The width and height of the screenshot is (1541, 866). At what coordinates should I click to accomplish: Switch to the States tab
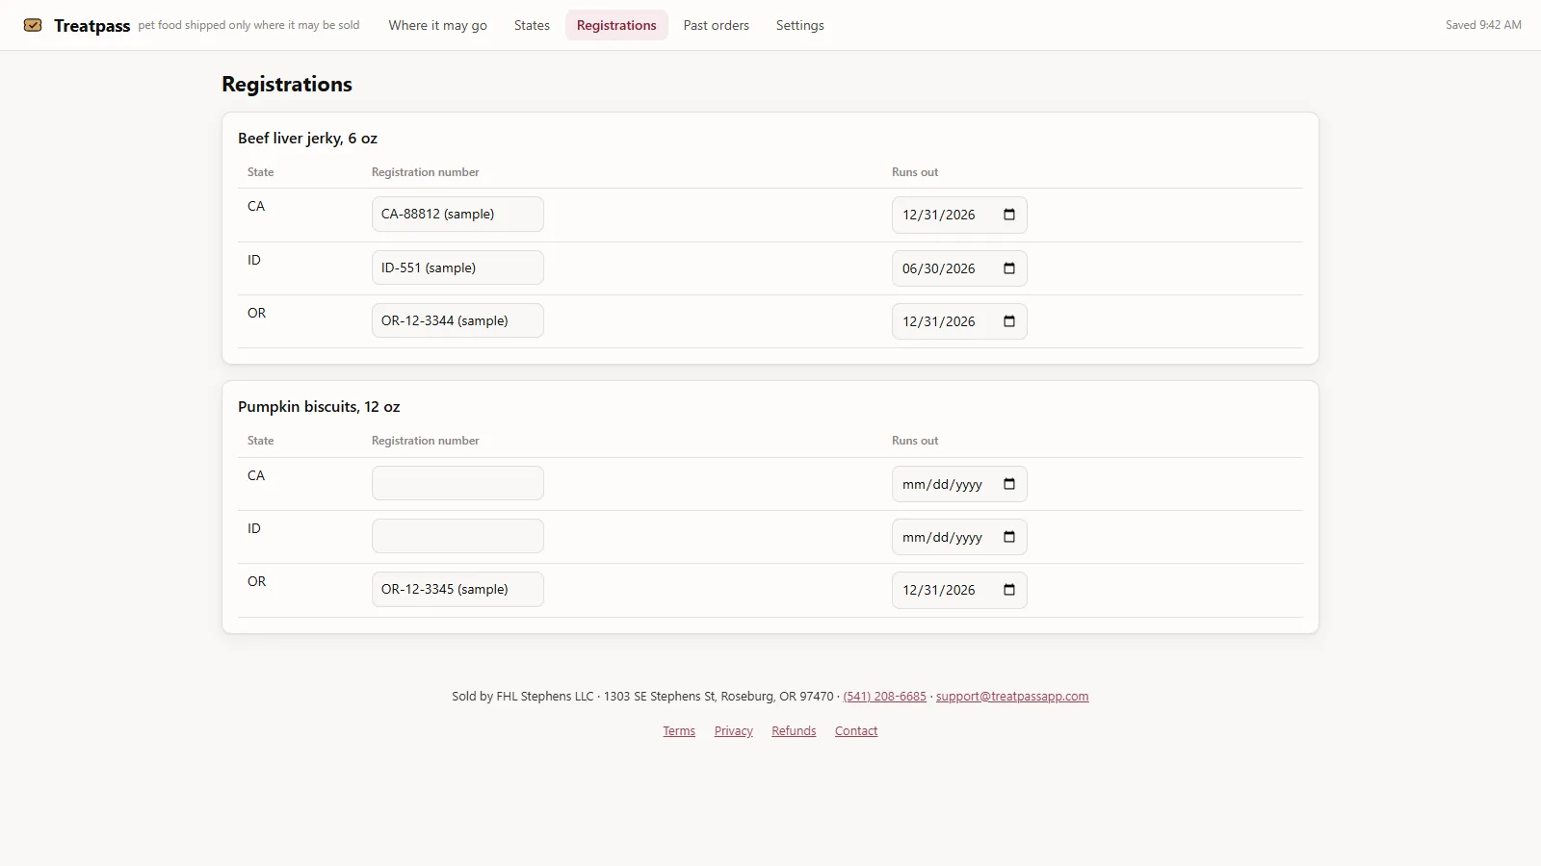pyautogui.click(x=532, y=25)
